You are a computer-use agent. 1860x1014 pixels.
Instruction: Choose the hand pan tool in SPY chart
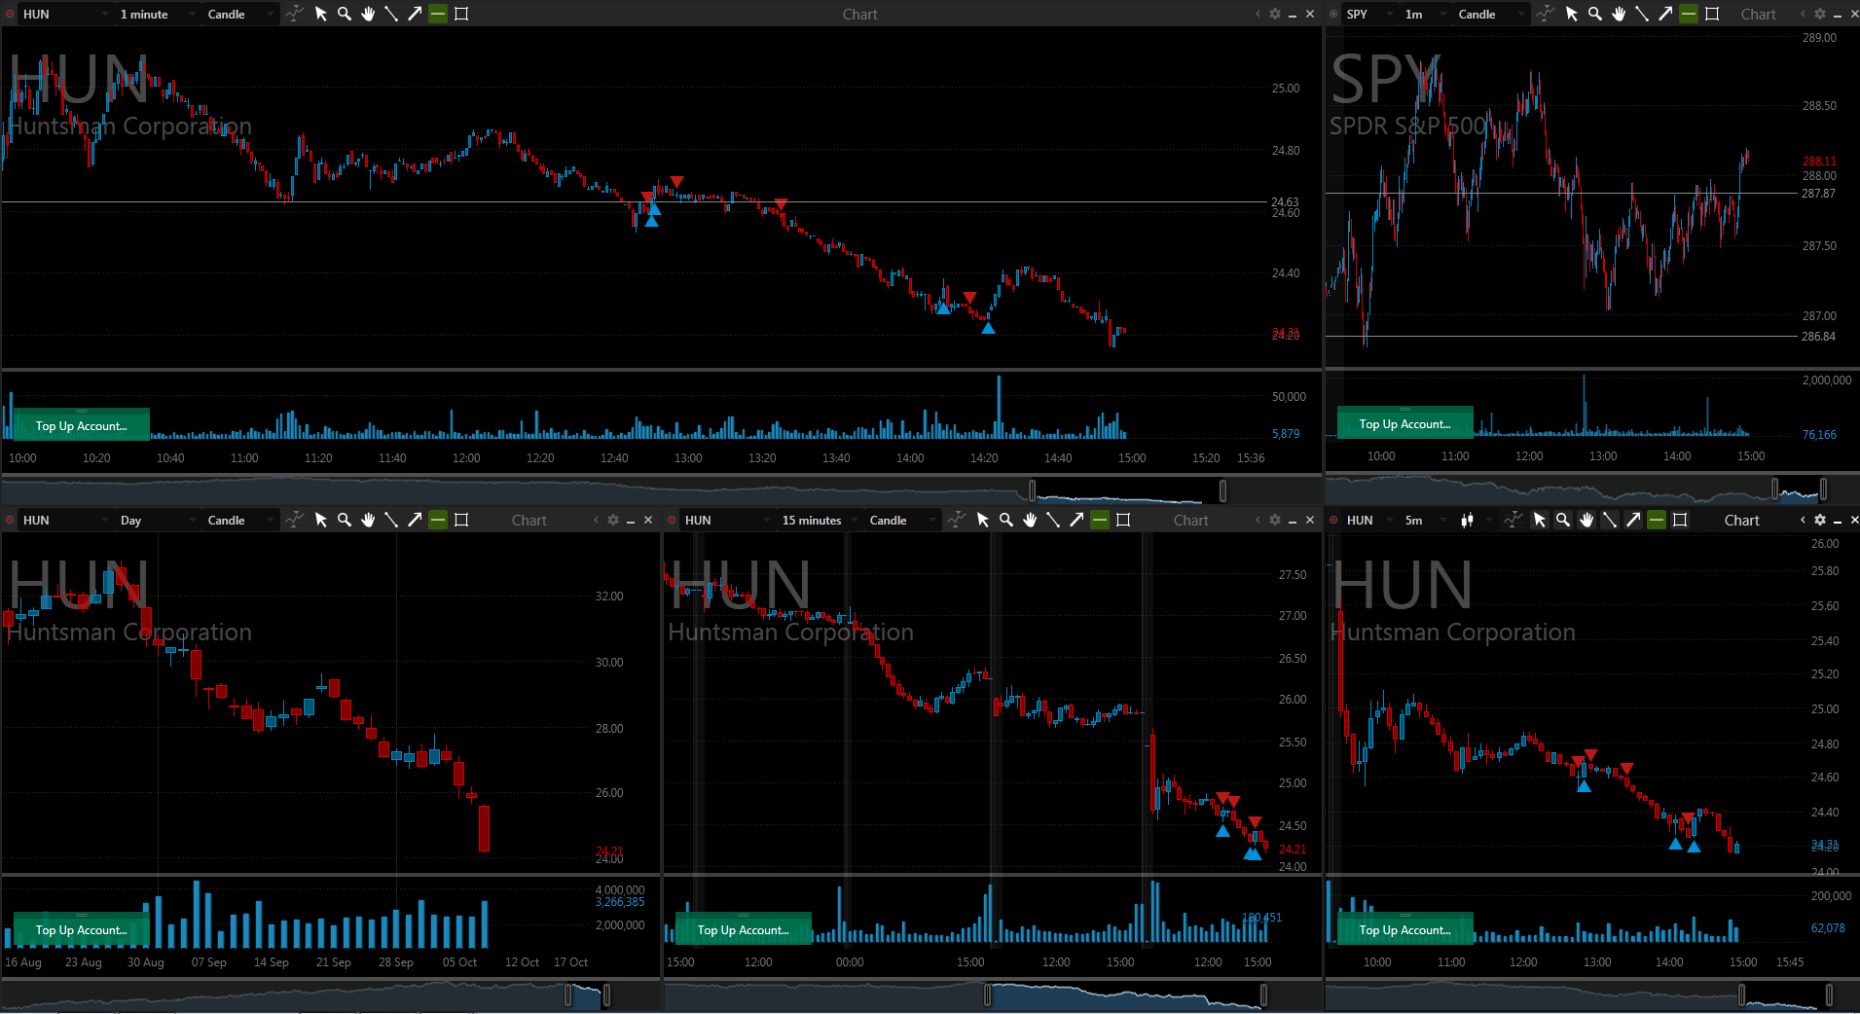(x=1619, y=14)
